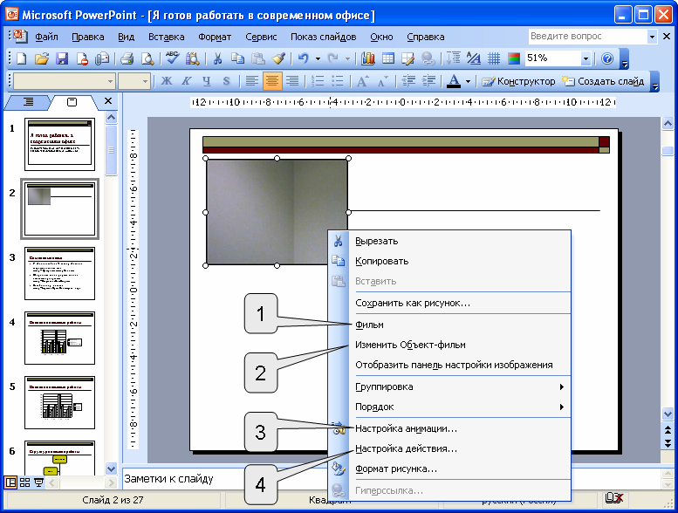Open font color dropdown arrow
This screenshot has width=678, height=513.
point(468,81)
